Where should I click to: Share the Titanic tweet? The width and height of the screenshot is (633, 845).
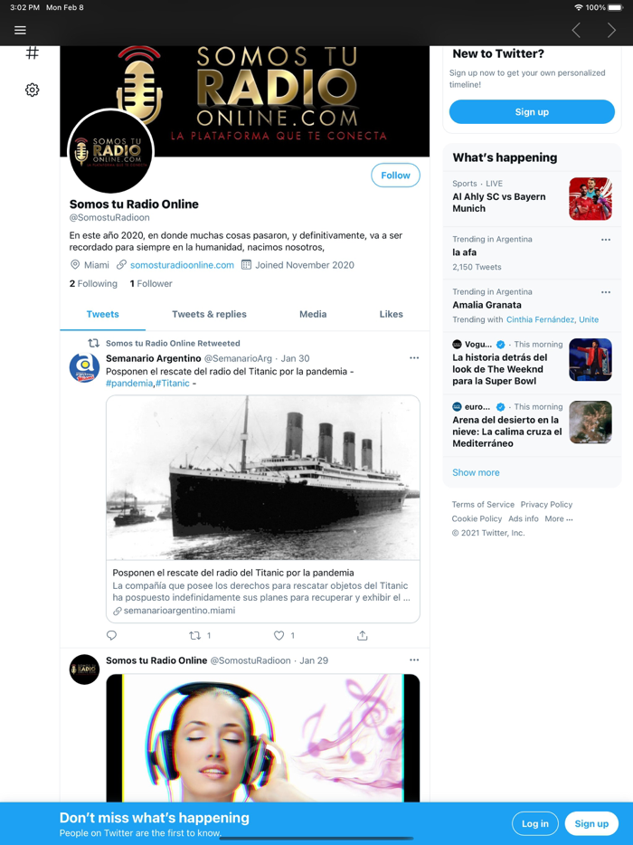363,635
